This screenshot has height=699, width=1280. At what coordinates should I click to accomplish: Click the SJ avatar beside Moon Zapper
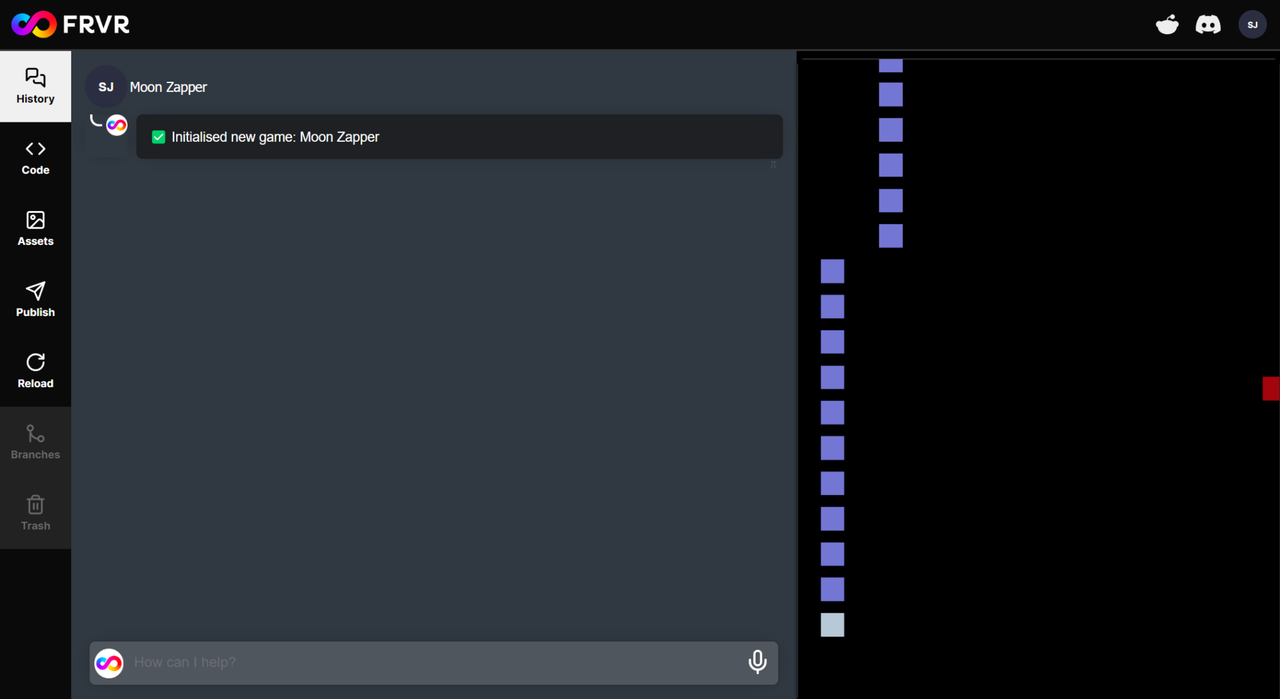pyautogui.click(x=106, y=87)
